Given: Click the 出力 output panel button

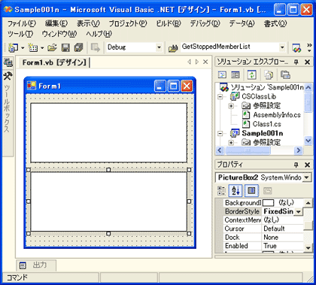Looking at the screenshot, I should (x=36, y=265).
